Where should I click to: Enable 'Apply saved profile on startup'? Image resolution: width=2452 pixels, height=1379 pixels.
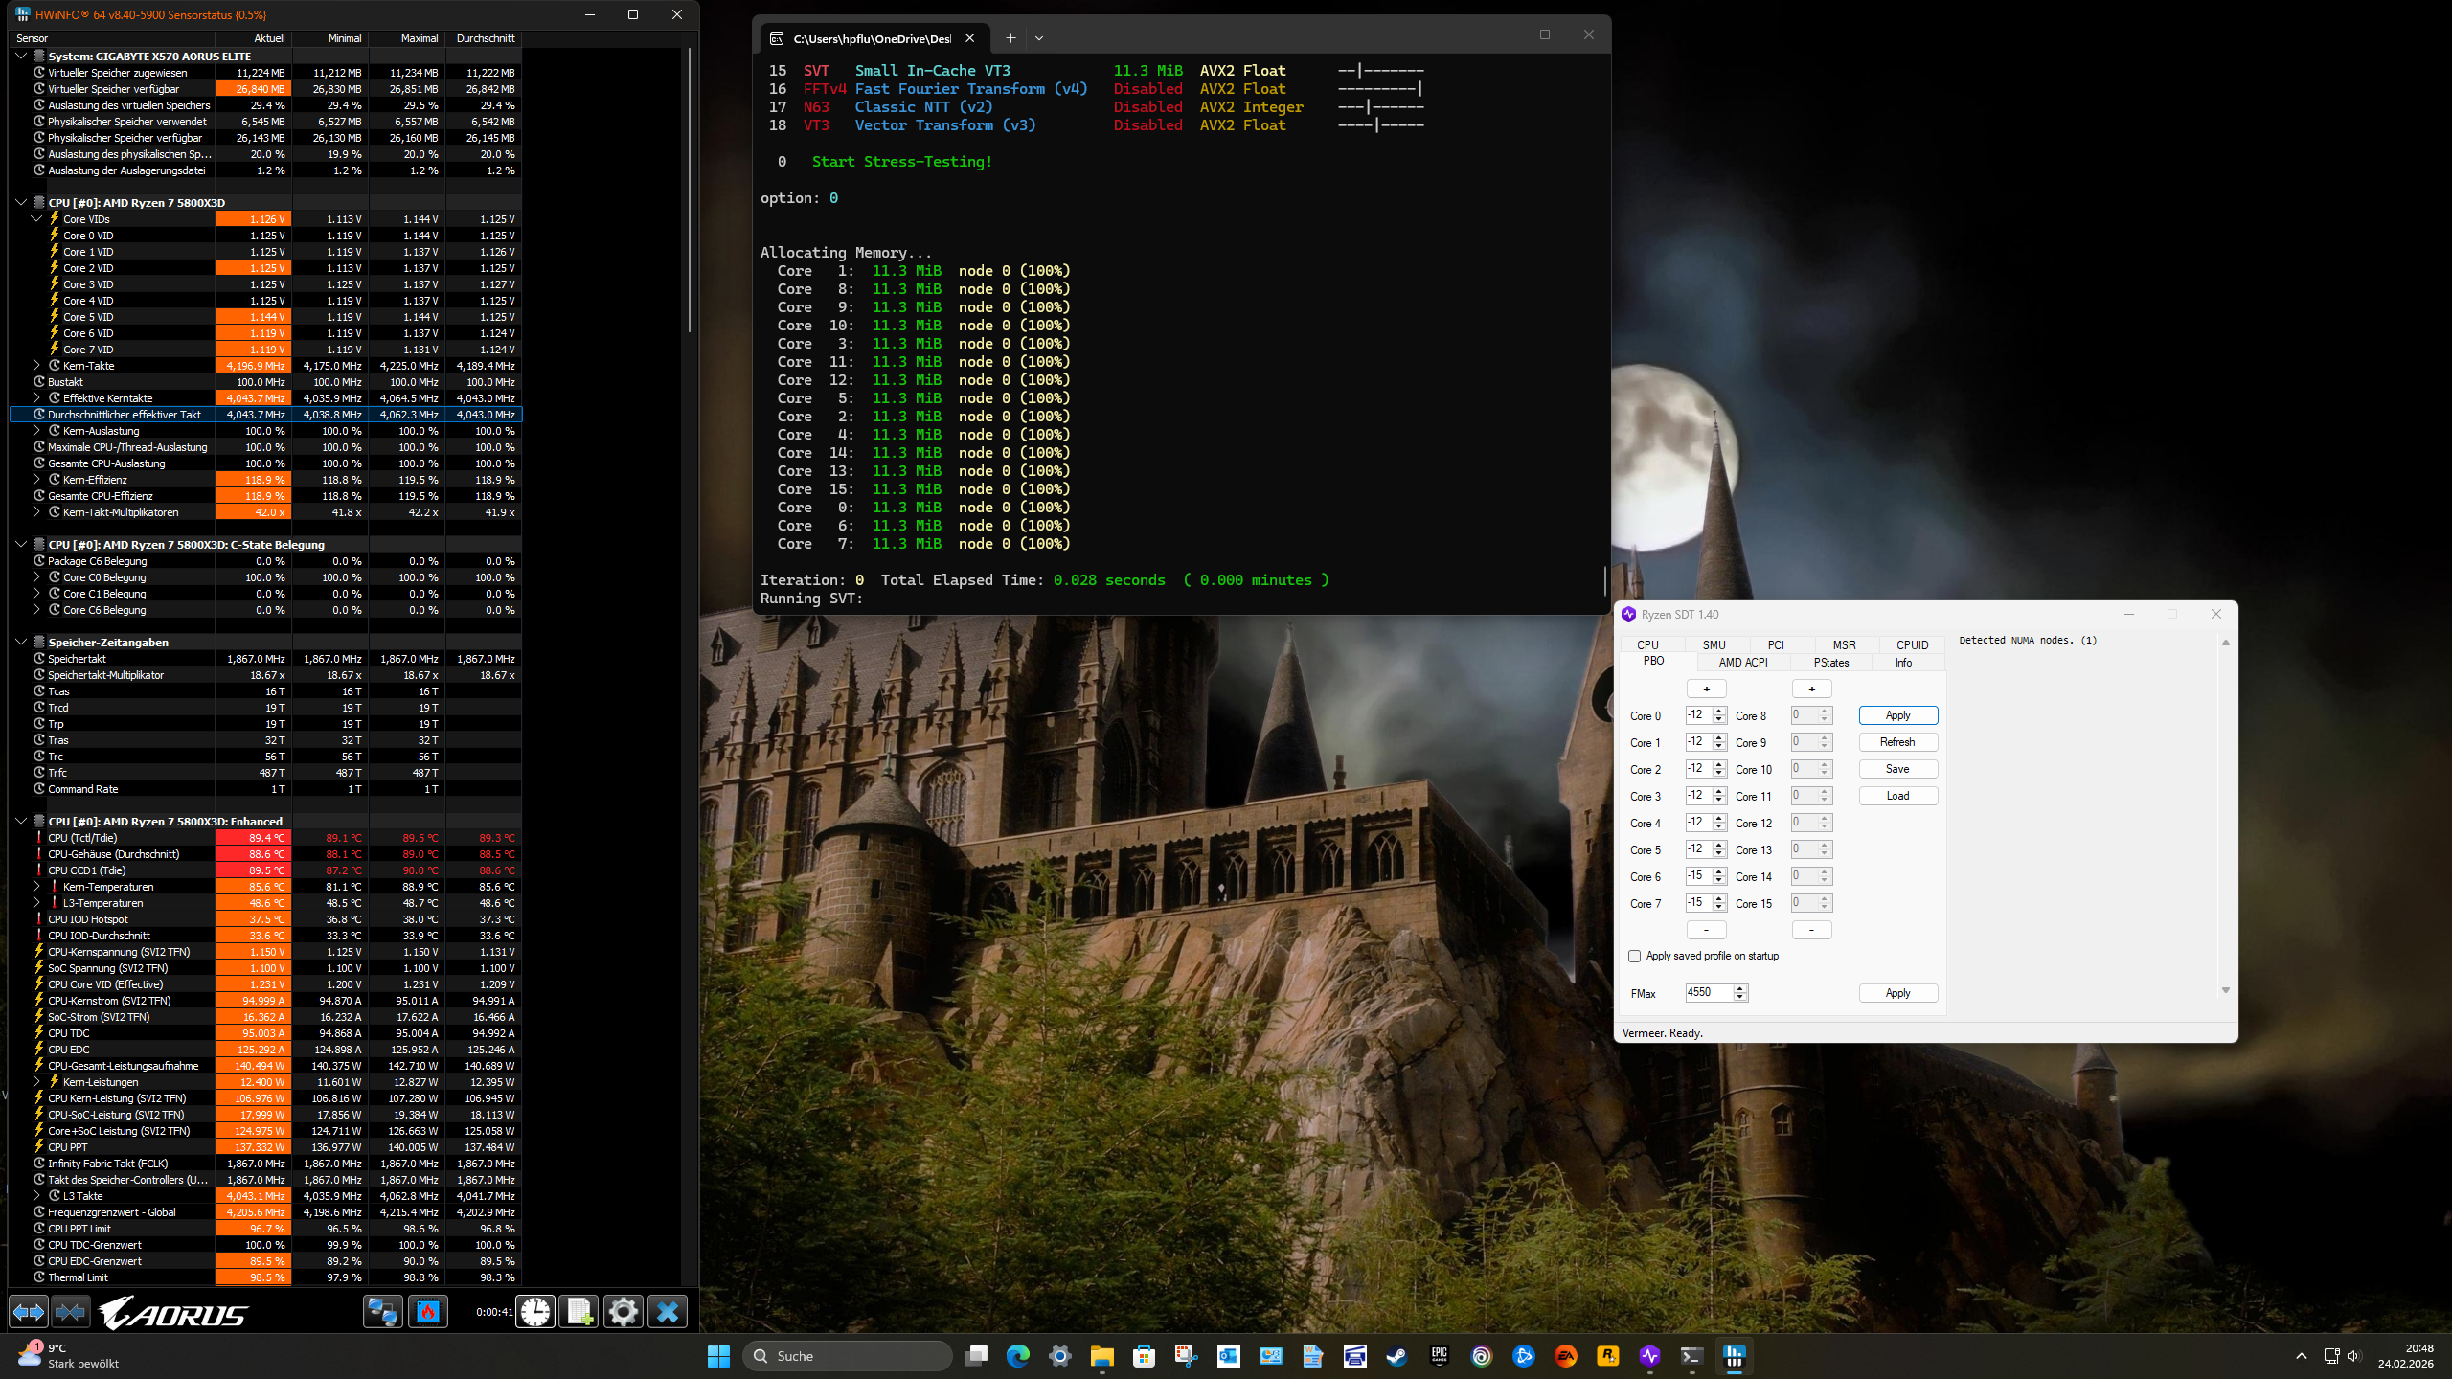[x=1635, y=956]
